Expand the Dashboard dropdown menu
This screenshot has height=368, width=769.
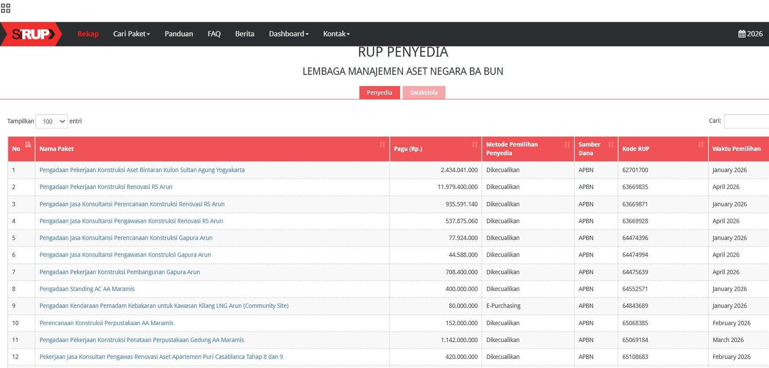[288, 34]
